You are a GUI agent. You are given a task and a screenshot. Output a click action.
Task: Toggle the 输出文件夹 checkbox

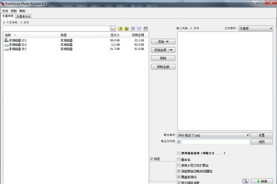pos(179,142)
